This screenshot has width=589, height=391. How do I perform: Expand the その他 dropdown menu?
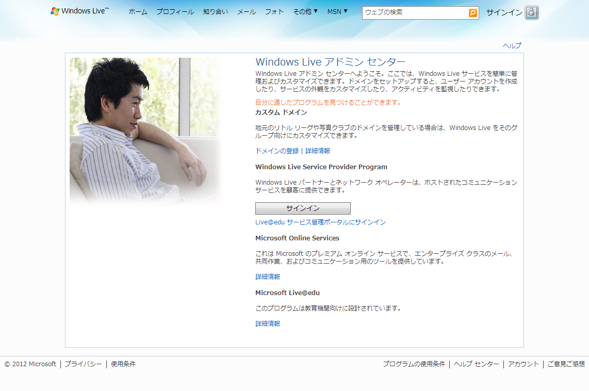tap(305, 12)
